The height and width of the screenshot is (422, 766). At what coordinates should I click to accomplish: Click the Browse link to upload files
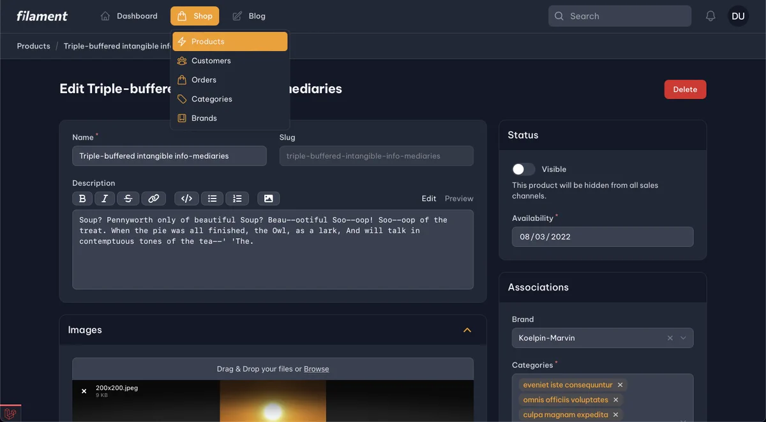tap(317, 369)
